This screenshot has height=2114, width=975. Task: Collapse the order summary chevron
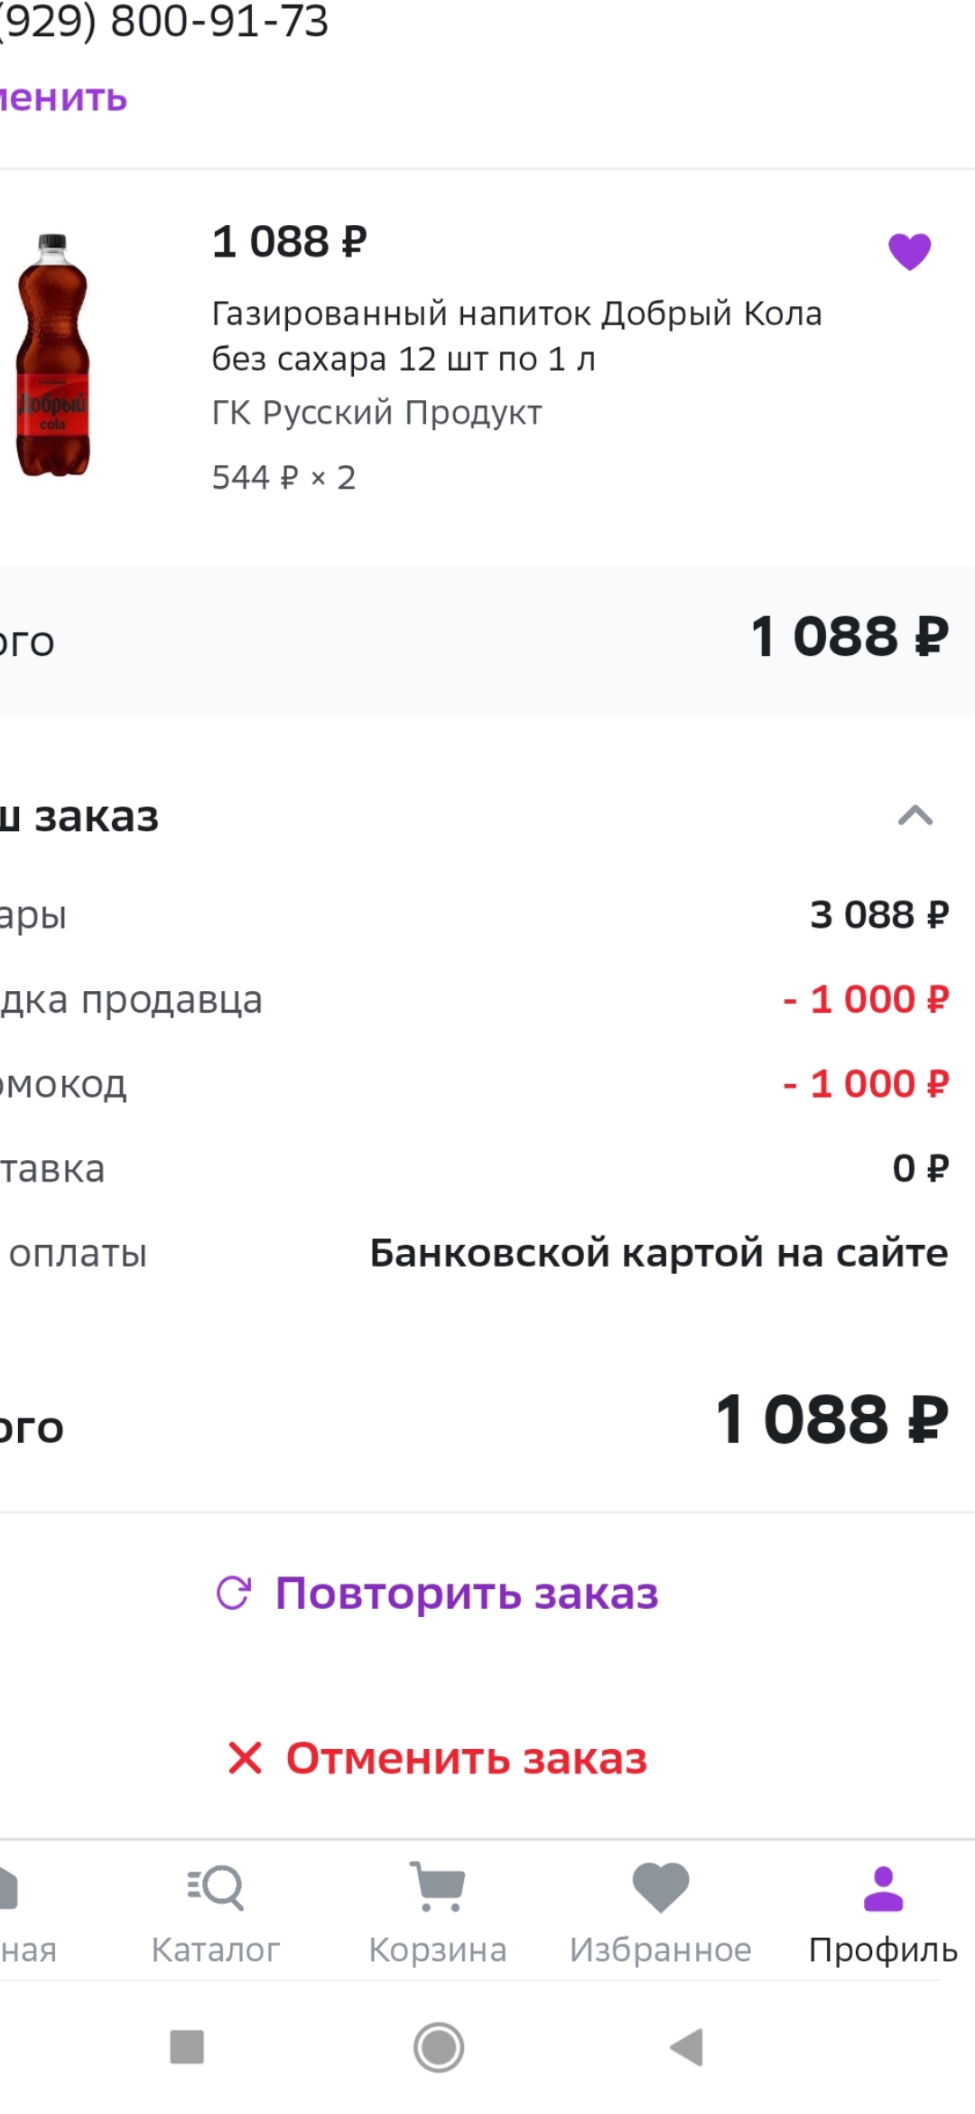click(x=915, y=816)
